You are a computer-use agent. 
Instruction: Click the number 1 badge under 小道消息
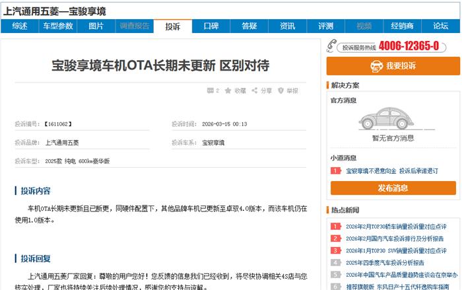336,170
